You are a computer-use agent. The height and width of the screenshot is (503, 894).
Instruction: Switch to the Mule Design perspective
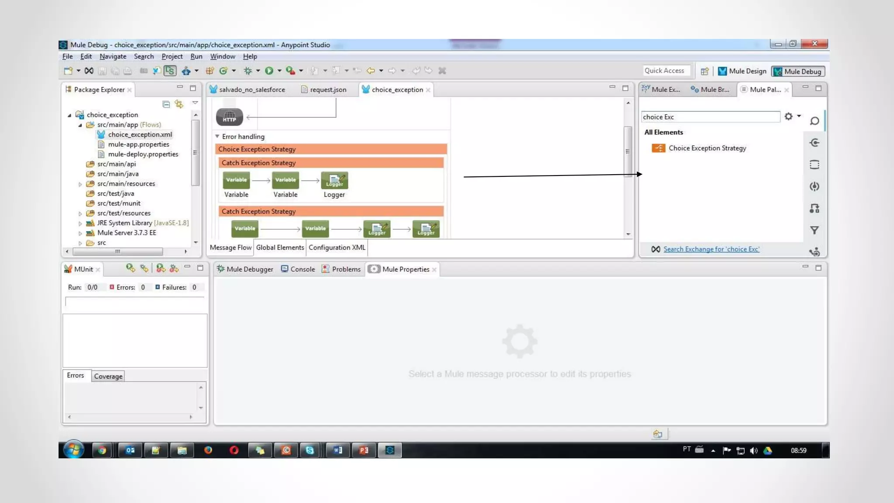[742, 71]
